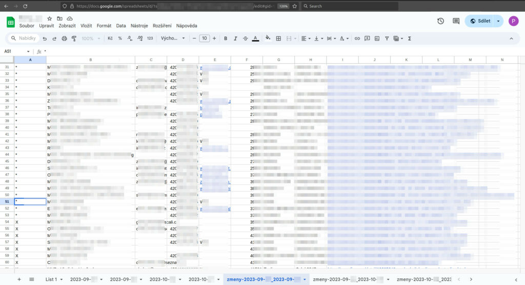
Task: Click the Print icon
Action: pyautogui.click(x=64, y=39)
